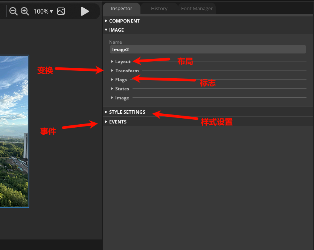Expand the Transform group
The height and width of the screenshot is (250, 314).
(x=125, y=71)
